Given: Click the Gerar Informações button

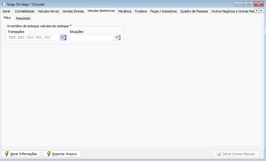Looking at the screenshot, I should click(21, 154).
